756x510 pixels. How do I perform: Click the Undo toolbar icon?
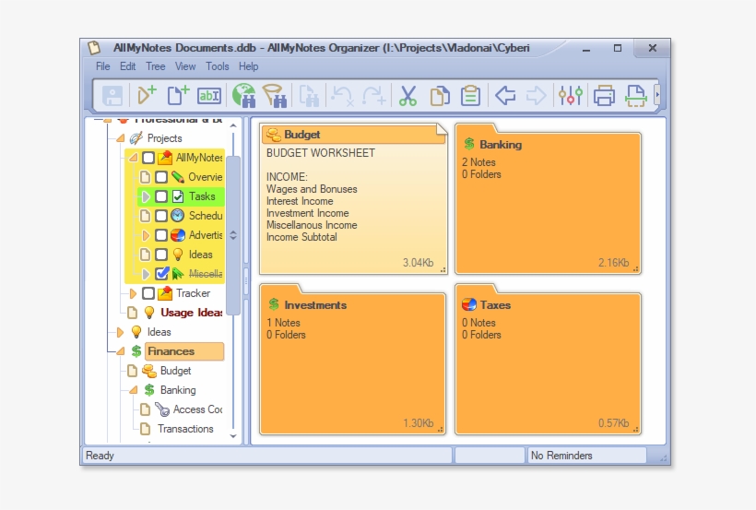tap(342, 96)
